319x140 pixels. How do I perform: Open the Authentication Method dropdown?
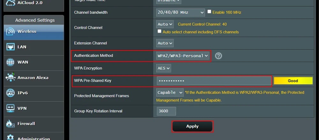coord(183,56)
